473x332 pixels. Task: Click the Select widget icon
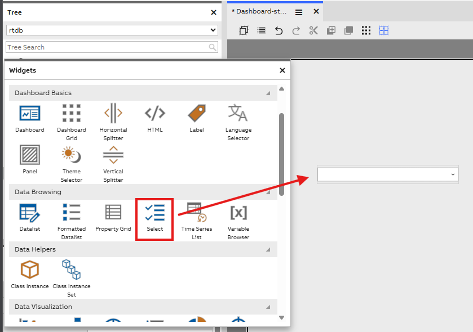154,213
